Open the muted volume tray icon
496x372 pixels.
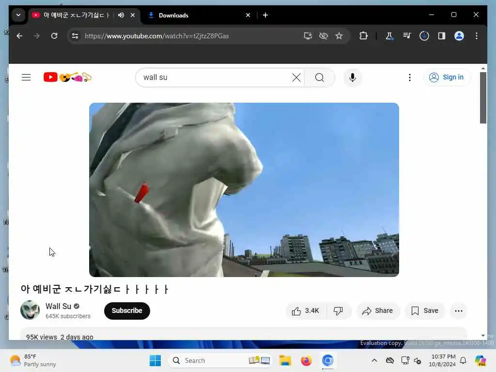tap(418, 360)
